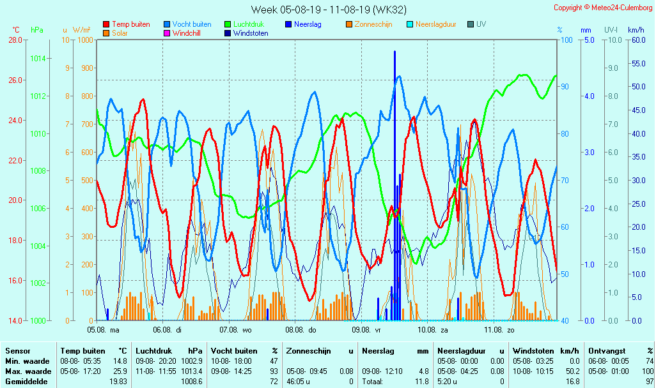The width and height of the screenshot is (656, 388).
Task: Select the 05.08. ma date marker
Action: coord(103,330)
